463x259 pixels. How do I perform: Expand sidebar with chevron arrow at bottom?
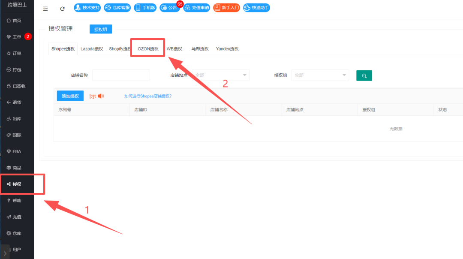point(5,253)
